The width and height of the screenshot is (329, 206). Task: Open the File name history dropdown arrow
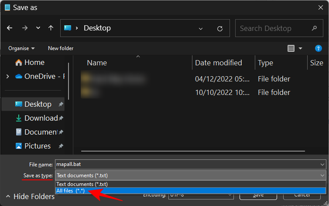[322, 165]
